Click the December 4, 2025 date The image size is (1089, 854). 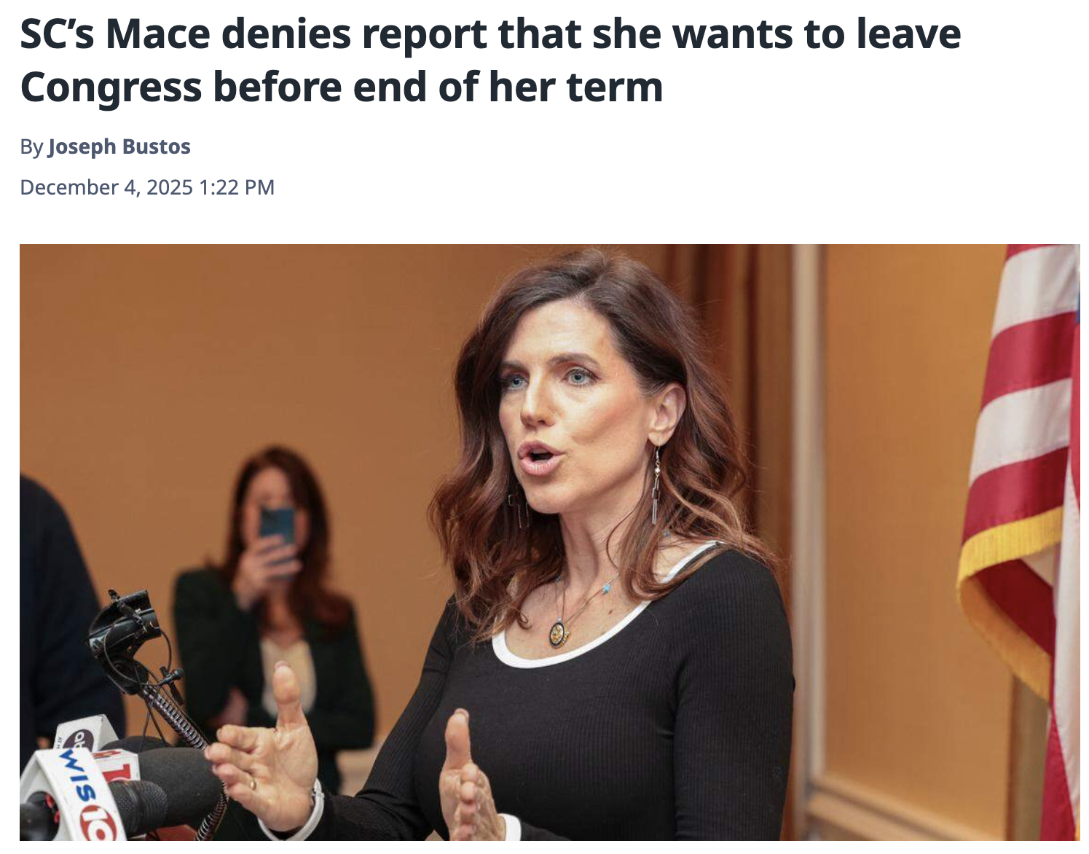(x=106, y=187)
